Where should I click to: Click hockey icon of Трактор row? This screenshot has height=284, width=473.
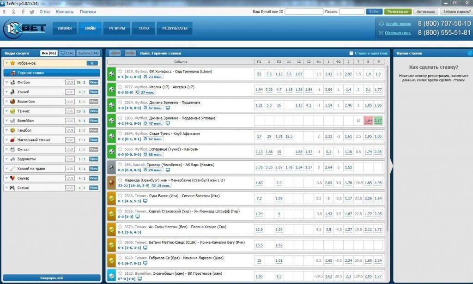pos(112,167)
